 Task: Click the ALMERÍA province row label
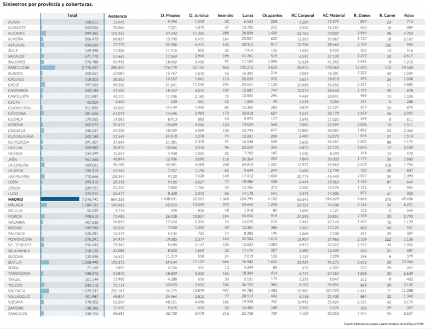16,39
